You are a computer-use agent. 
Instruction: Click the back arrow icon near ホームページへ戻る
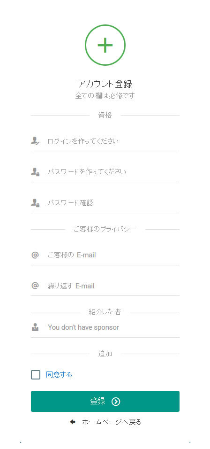[73, 422]
